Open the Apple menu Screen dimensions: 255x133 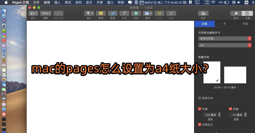pos(6,2)
